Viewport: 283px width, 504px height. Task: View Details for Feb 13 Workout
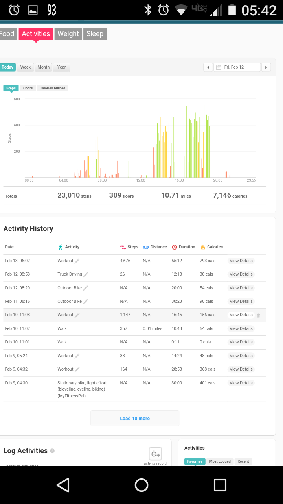click(241, 261)
